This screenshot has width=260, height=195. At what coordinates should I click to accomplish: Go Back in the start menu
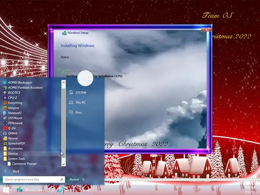coord(12,171)
